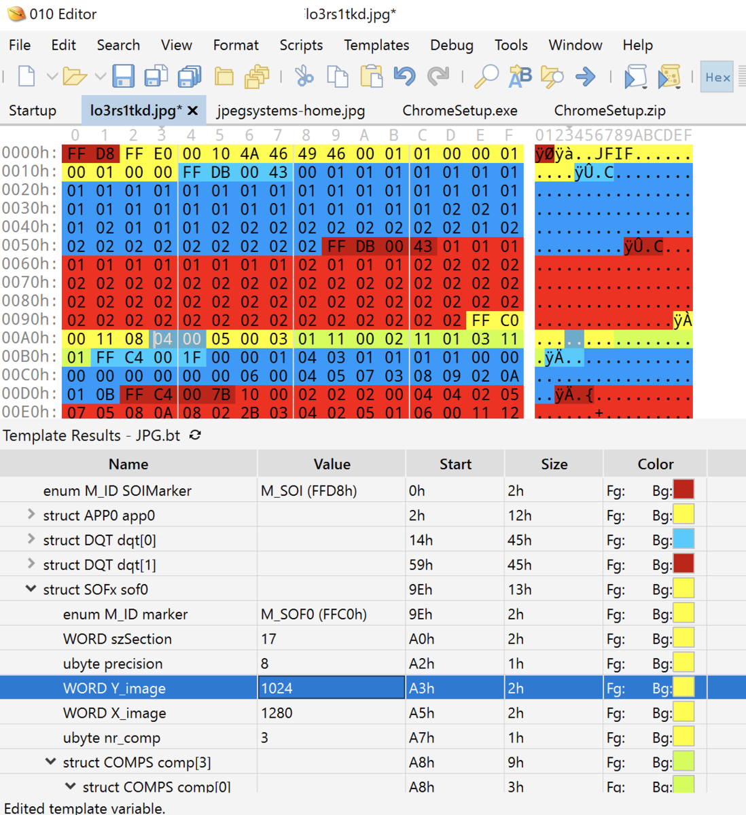Collapse struct COMPS comp[3] node
746x815 pixels.
(50, 762)
